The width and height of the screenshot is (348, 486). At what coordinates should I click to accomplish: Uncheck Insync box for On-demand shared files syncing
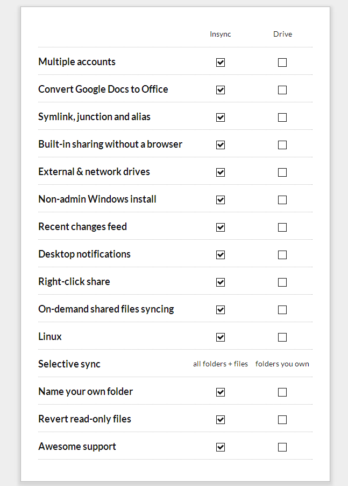tap(221, 310)
